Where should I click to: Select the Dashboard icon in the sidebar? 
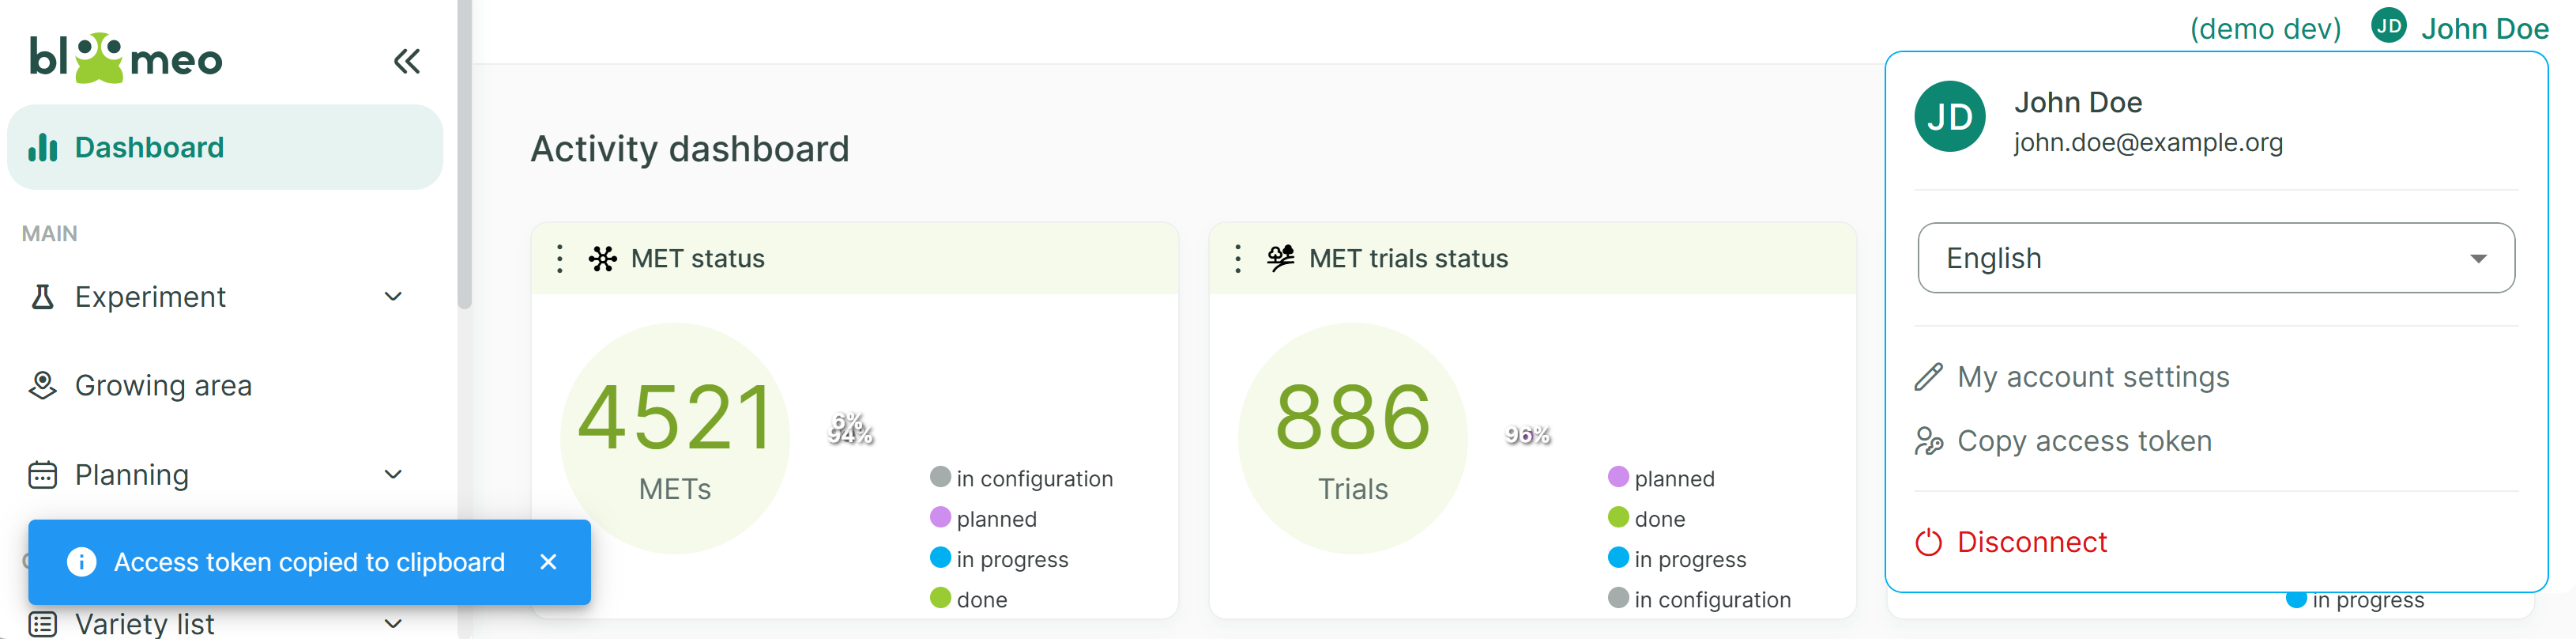41,147
